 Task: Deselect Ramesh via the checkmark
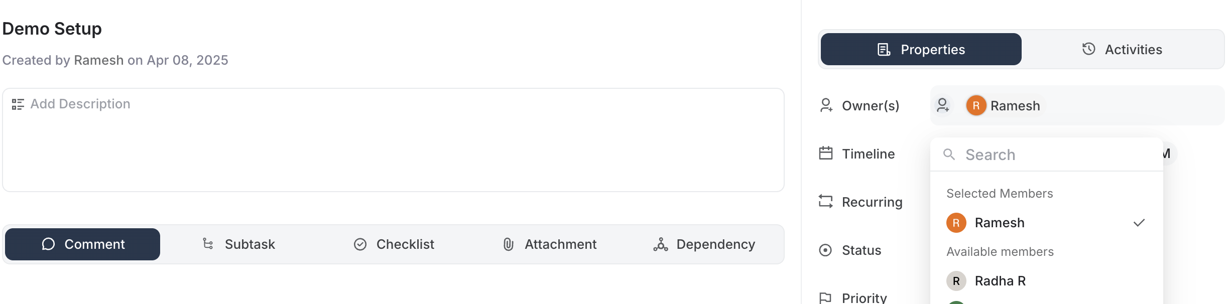click(x=1139, y=223)
